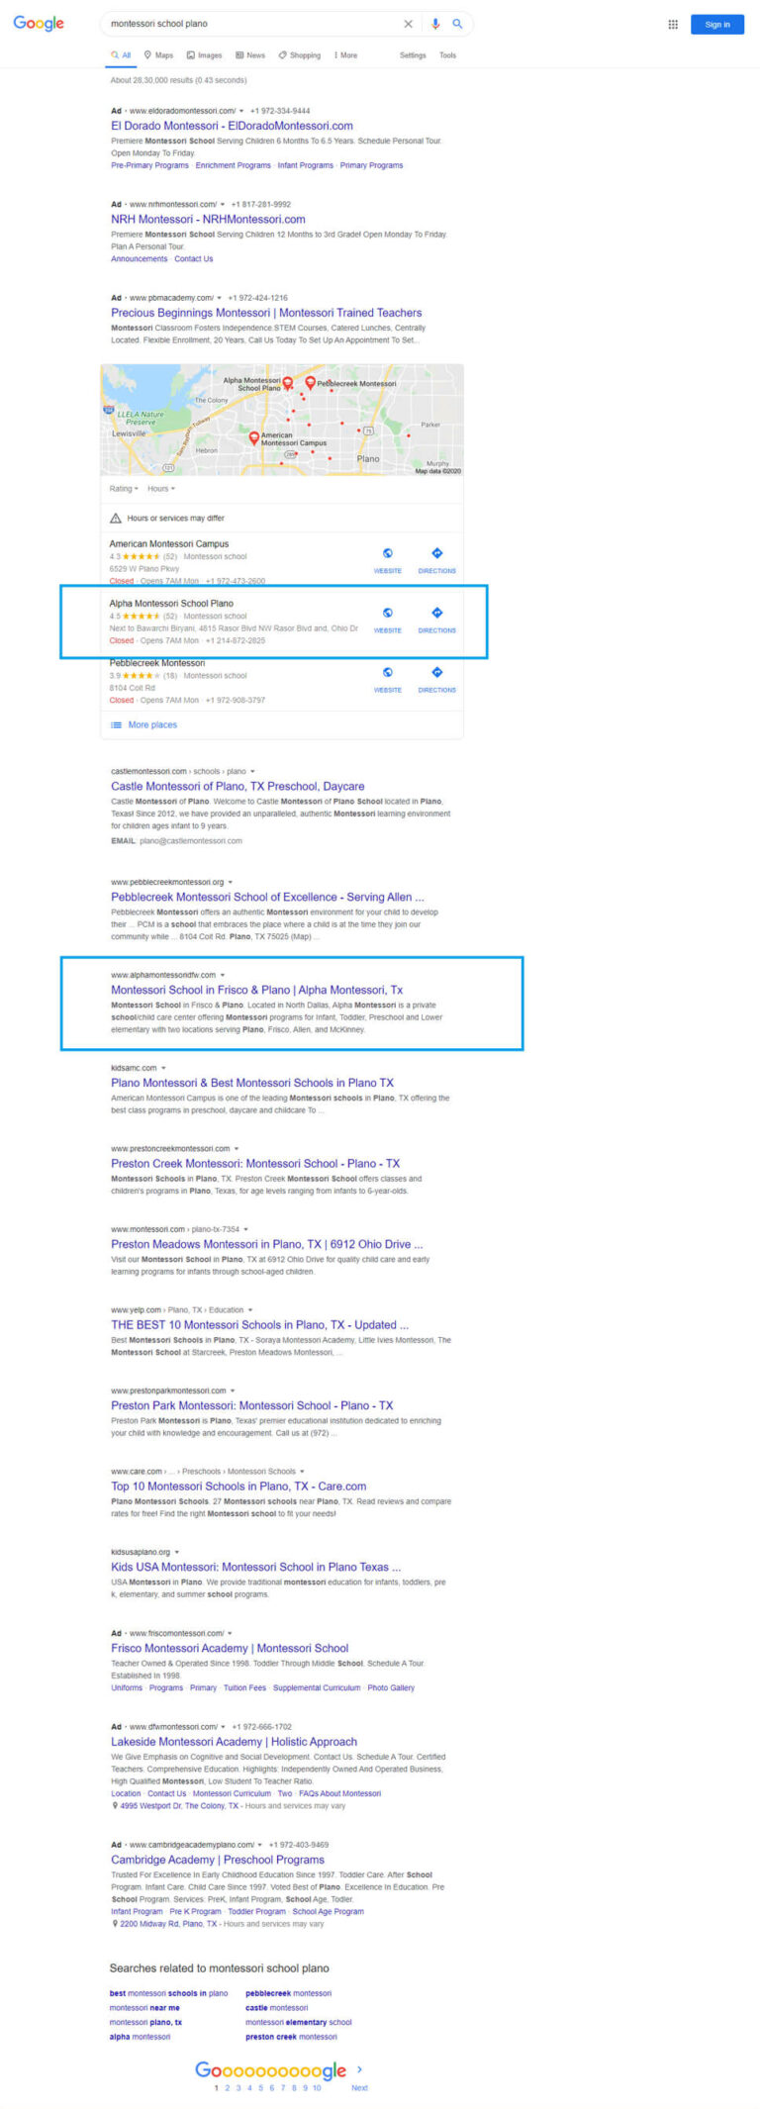Open American Montessori Campus website globe icon

point(388,553)
